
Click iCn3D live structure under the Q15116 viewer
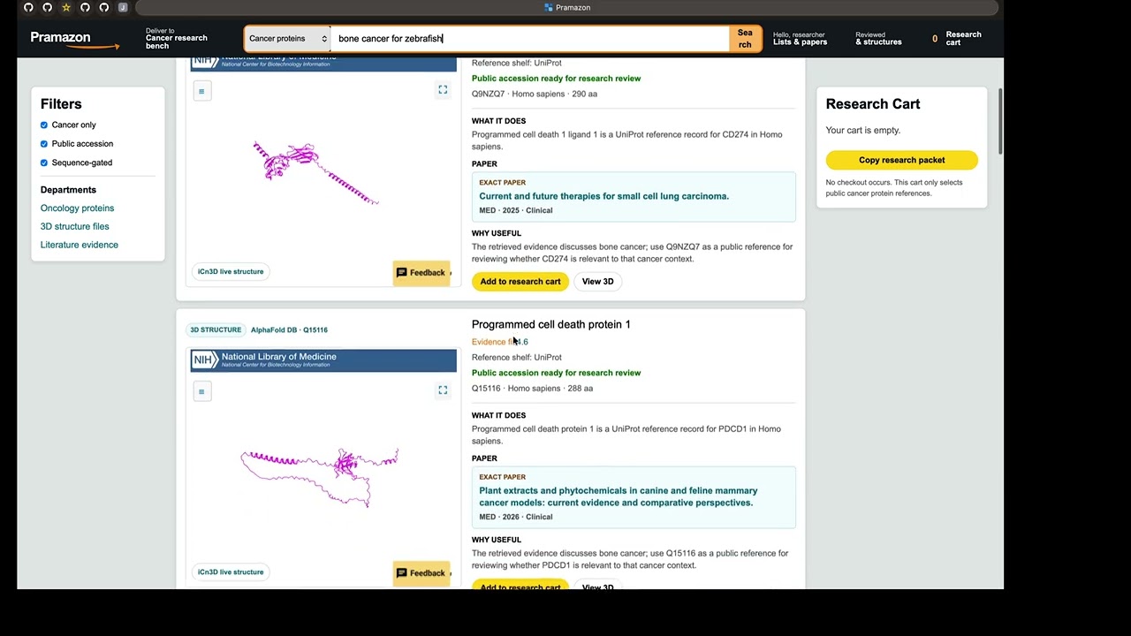231,572
